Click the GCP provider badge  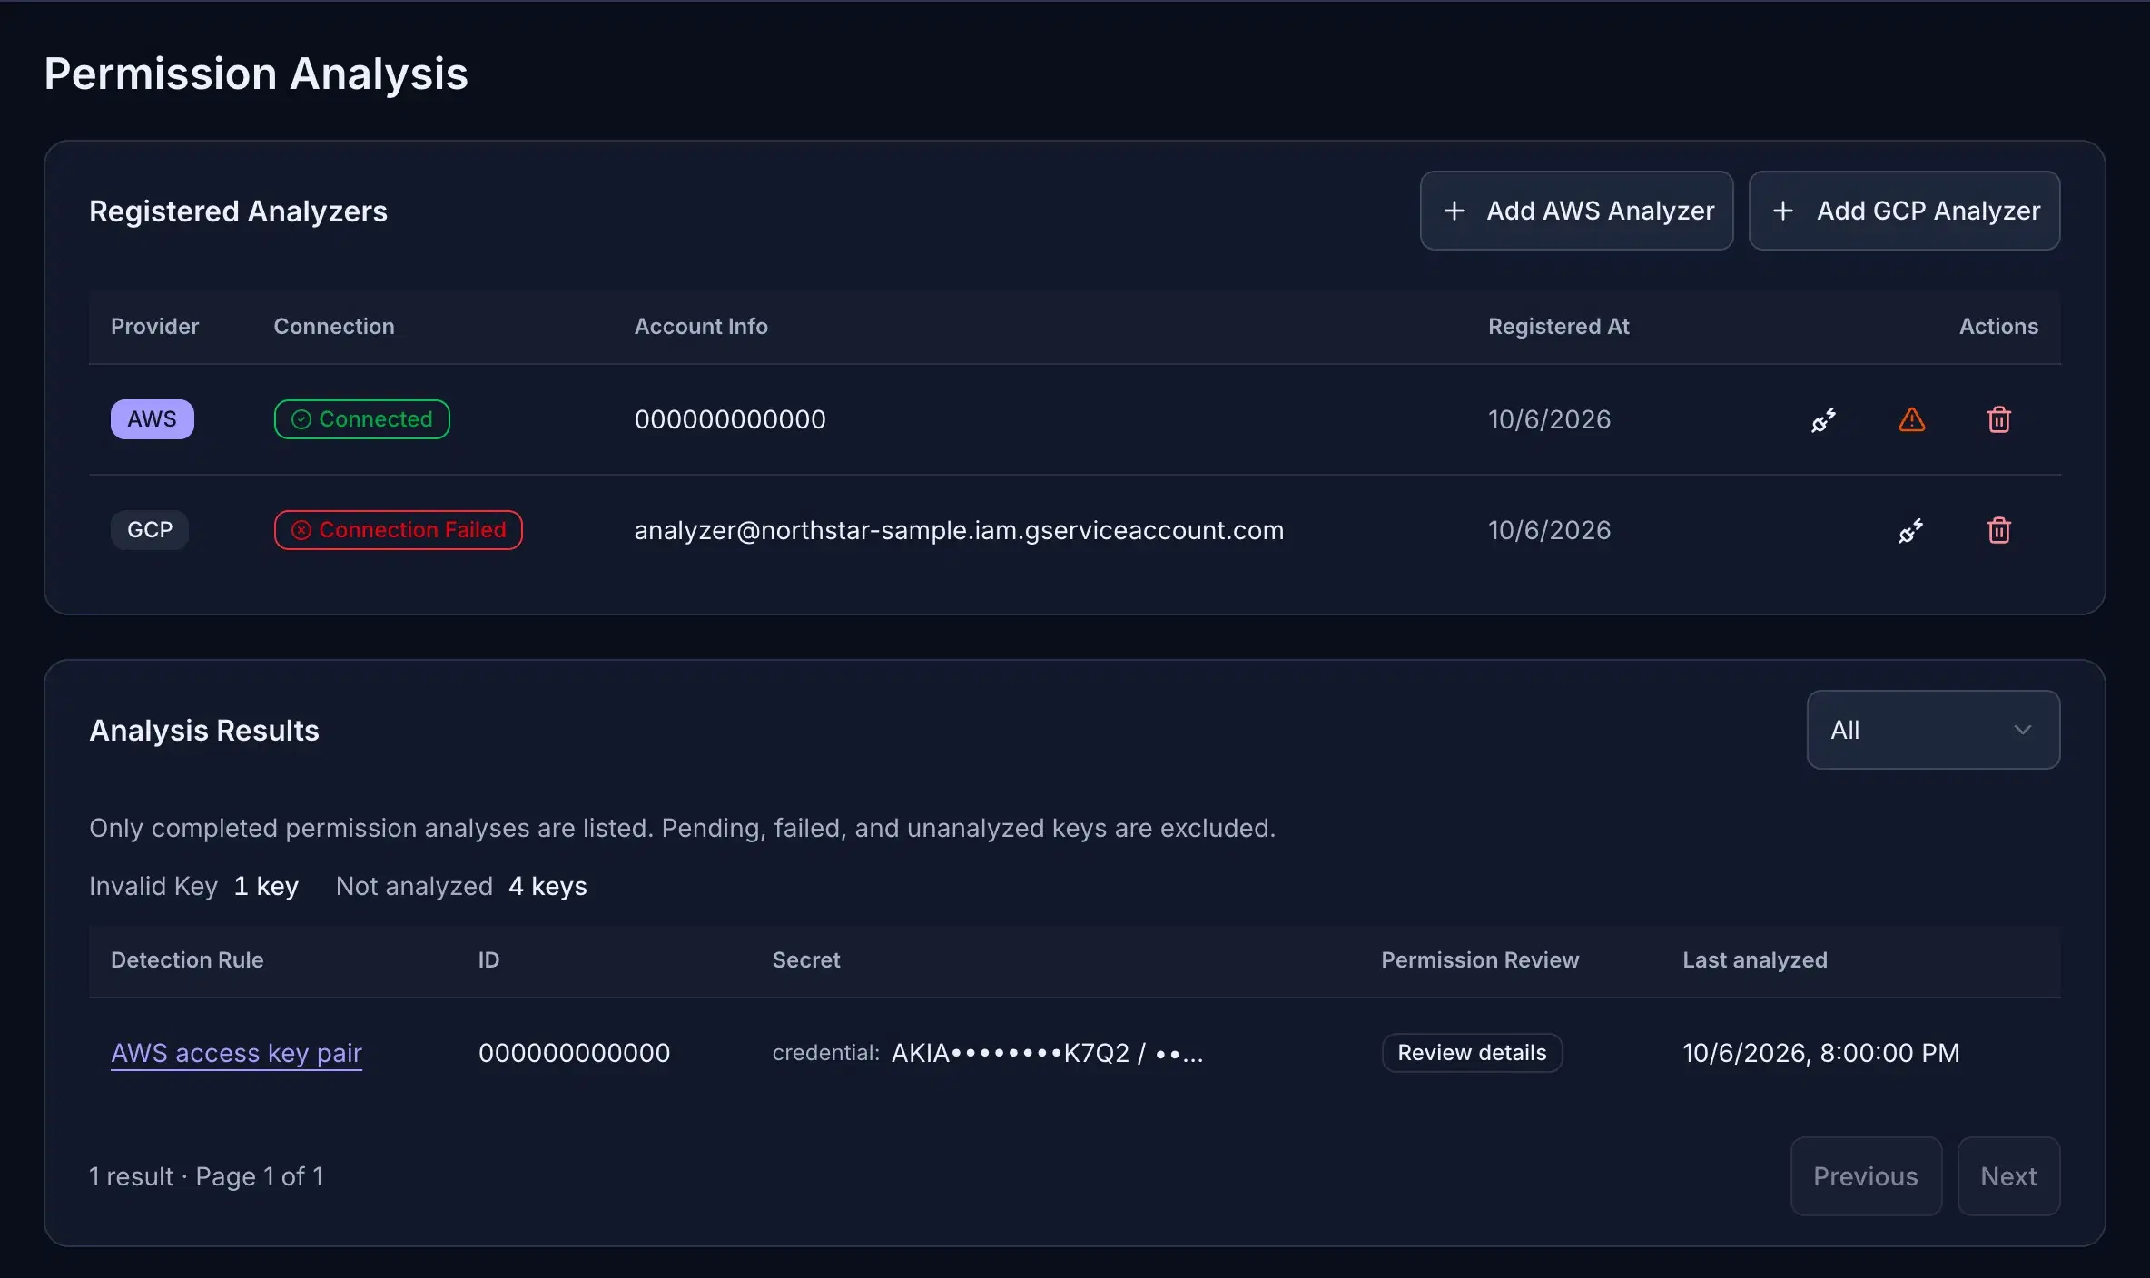coord(150,530)
